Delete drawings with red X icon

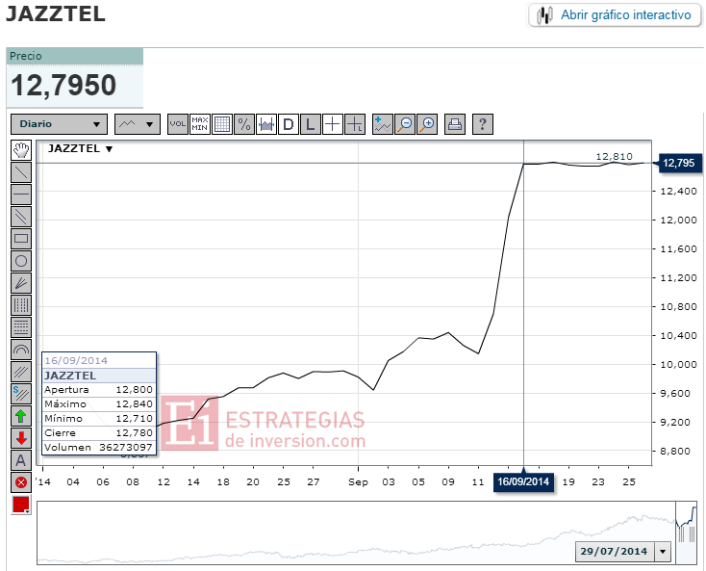pyautogui.click(x=21, y=482)
